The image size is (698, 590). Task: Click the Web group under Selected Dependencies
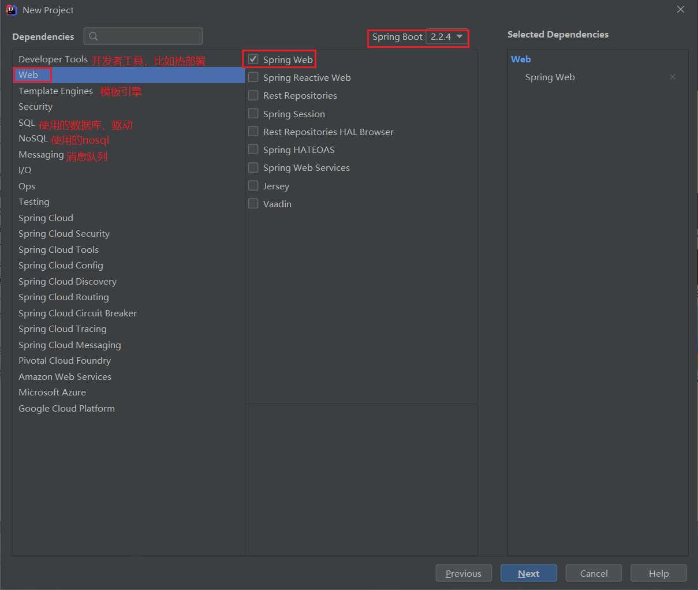(521, 59)
